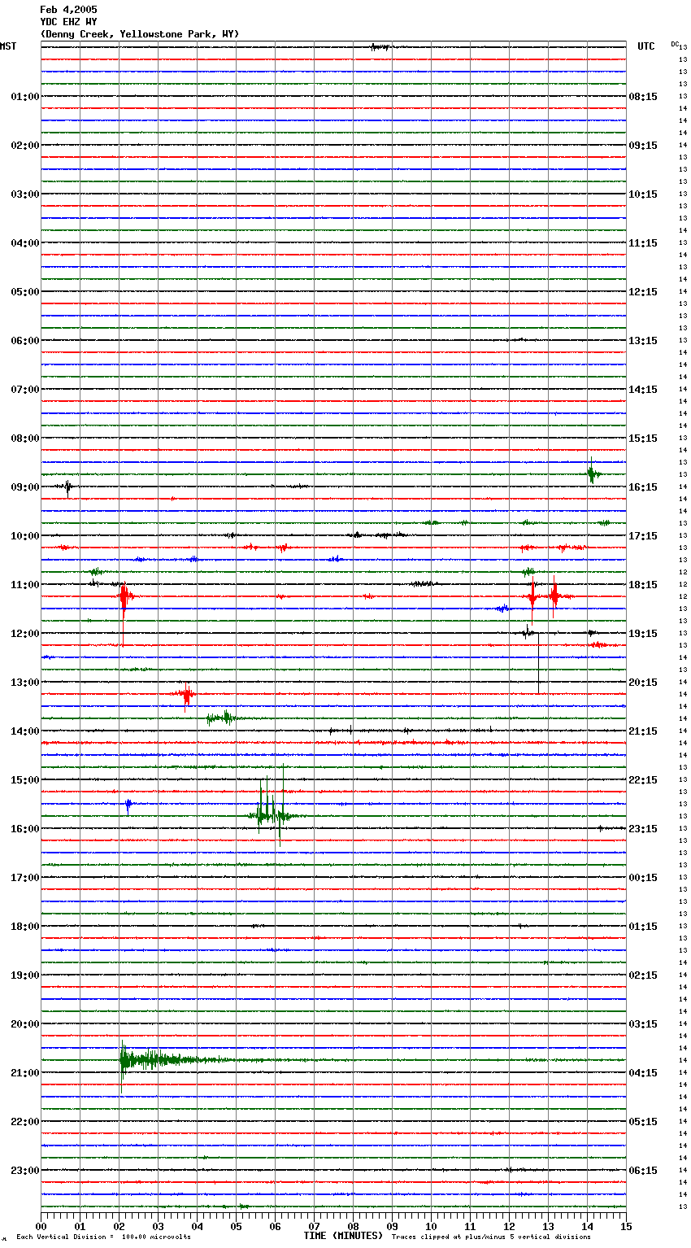The height and width of the screenshot is (1248, 691).
Task: Click the UTC time label "20:15"
Action: tap(643, 683)
